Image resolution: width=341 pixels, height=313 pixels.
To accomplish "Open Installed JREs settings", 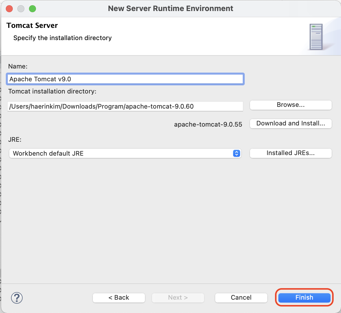I will [x=291, y=153].
